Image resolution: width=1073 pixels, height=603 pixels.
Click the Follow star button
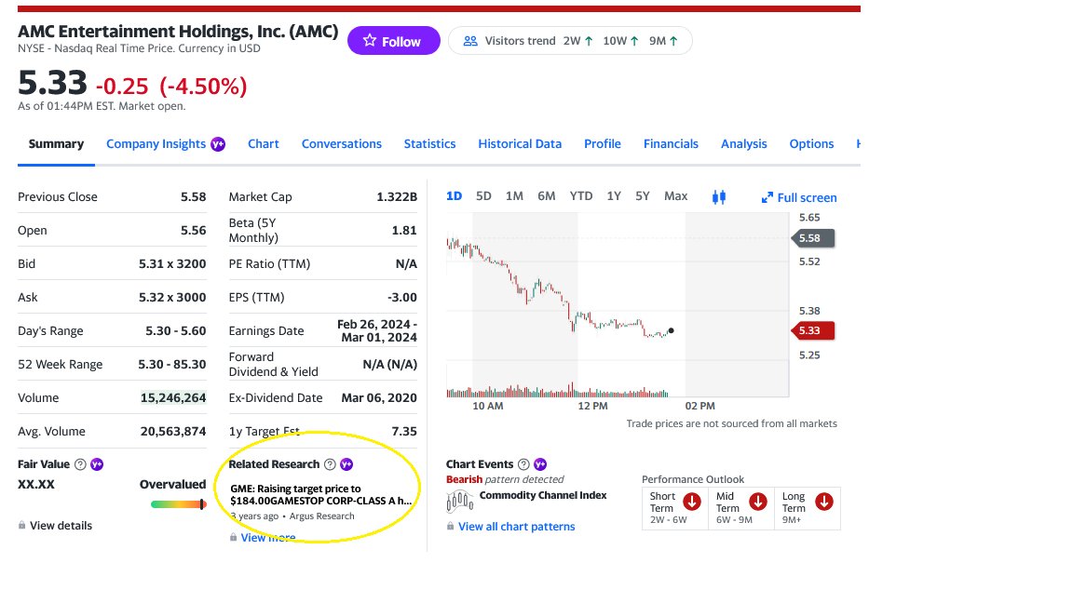click(393, 41)
